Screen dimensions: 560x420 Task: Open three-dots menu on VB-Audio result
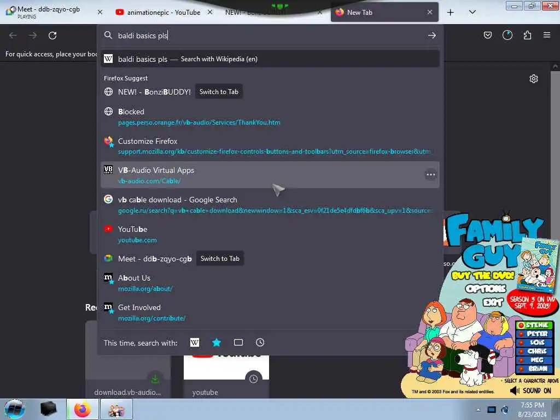pyautogui.click(x=431, y=174)
